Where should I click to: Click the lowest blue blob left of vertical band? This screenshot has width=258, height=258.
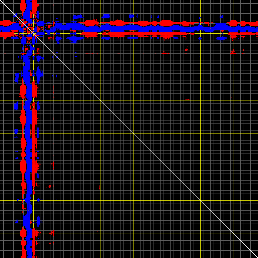17,221
